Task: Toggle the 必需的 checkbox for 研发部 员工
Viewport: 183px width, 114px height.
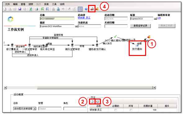Action: (116, 110)
